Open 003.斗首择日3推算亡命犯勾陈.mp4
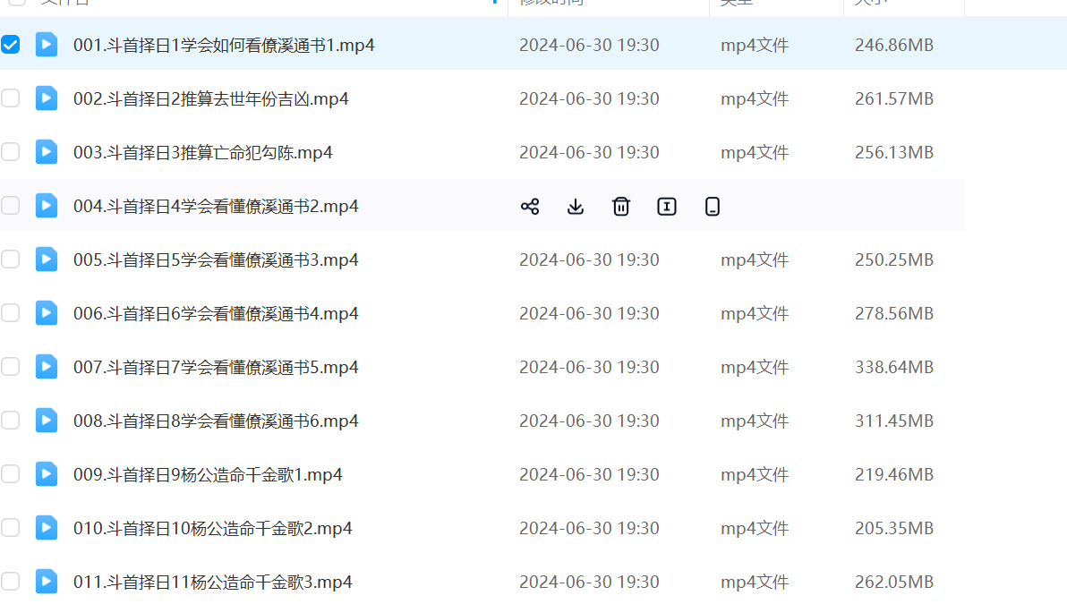Screen dimensions: 1067x604 [202, 152]
